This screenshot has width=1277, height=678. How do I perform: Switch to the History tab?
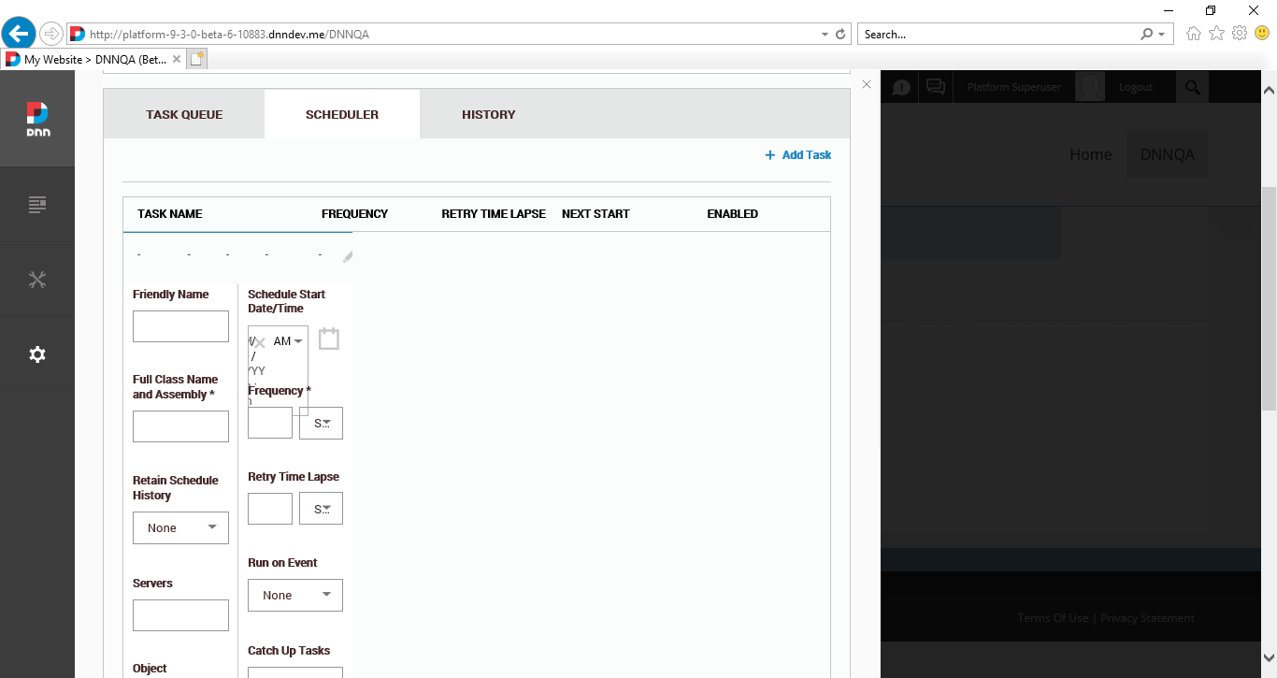coord(488,113)
